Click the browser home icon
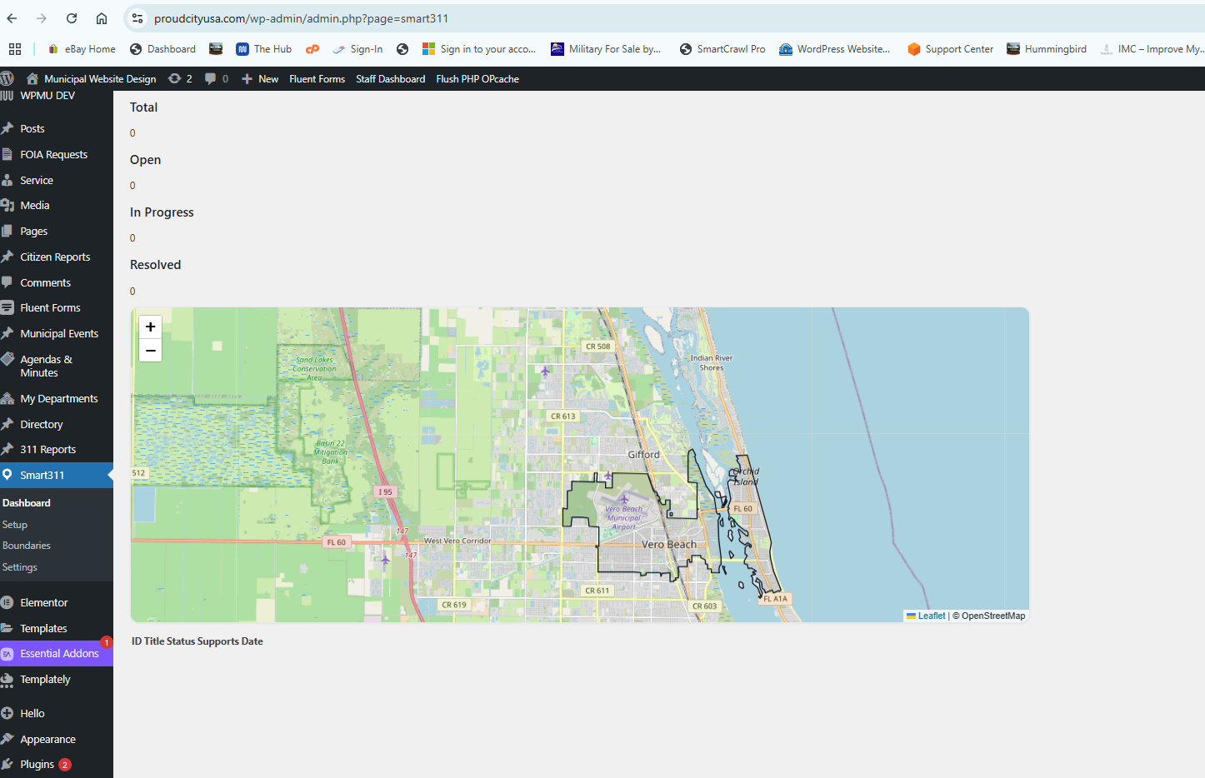 [x=102, y=18]
